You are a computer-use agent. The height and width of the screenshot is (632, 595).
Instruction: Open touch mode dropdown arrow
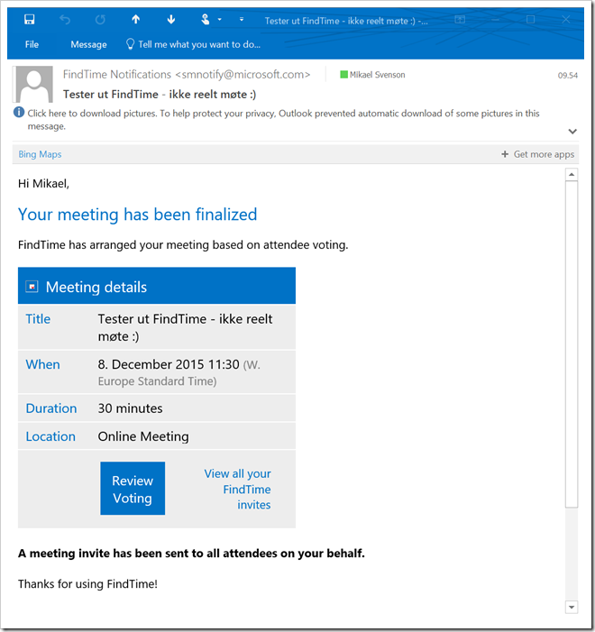click(220, 19)
